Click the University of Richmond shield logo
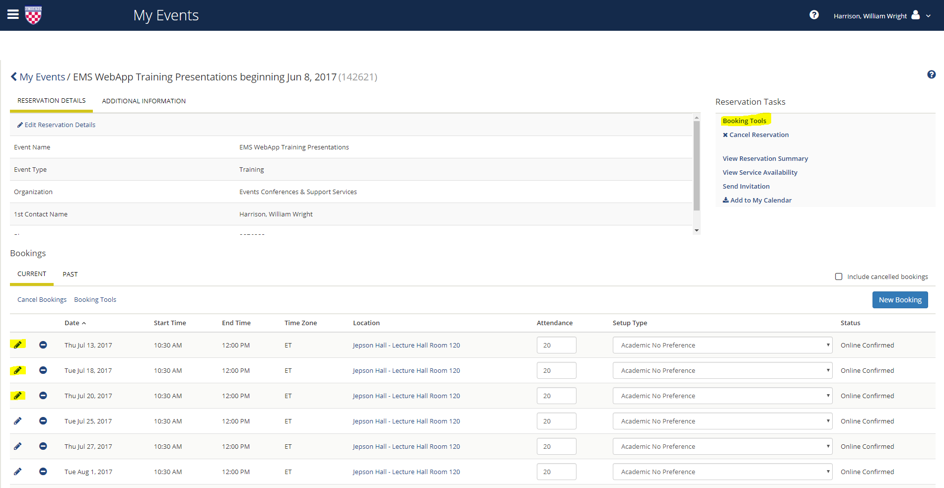 pos(33,15)
